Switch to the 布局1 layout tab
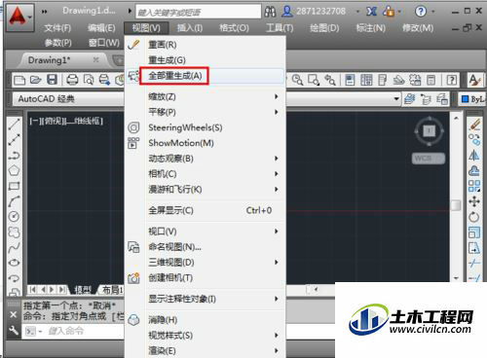Image resolution: width=487 pixels, height=358 pixels. pyautogui.click(x=112, y=290)
